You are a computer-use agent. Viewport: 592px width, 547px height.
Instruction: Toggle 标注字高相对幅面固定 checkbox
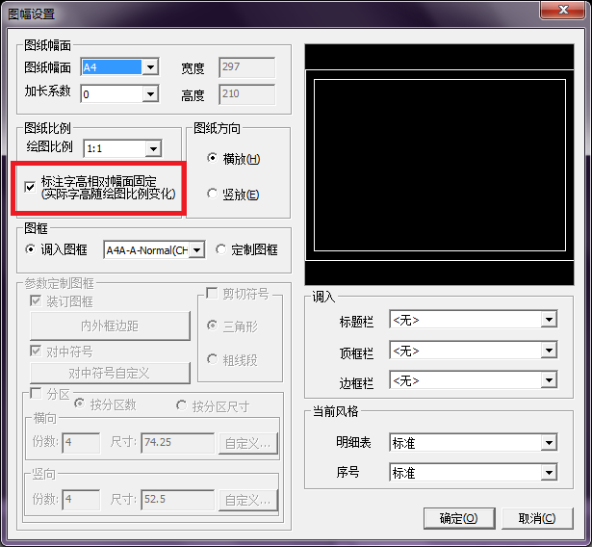coord(30,187)
